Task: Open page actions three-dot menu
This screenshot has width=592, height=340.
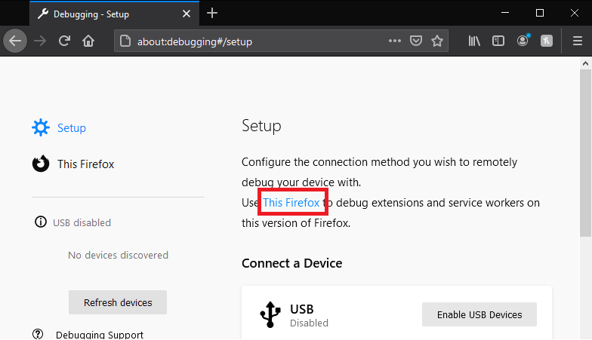Action: click(x=394, y=41)
